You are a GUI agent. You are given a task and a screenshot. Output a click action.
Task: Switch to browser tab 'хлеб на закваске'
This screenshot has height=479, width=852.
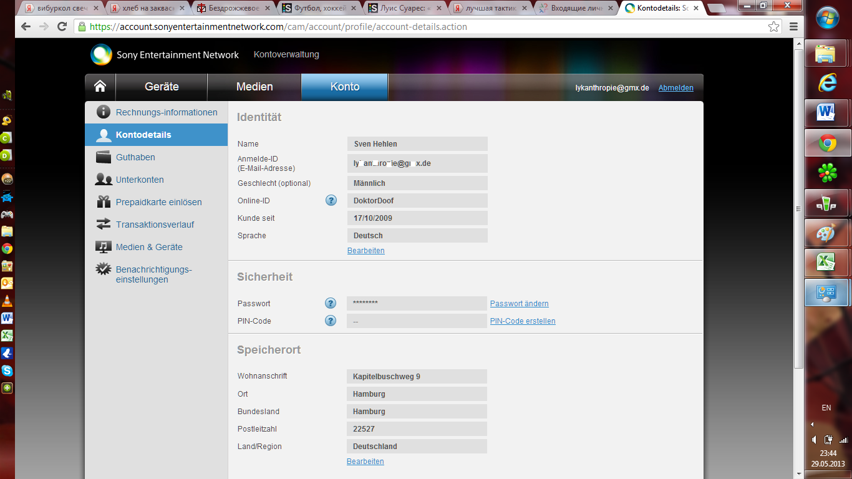click(x=148, y=9)
